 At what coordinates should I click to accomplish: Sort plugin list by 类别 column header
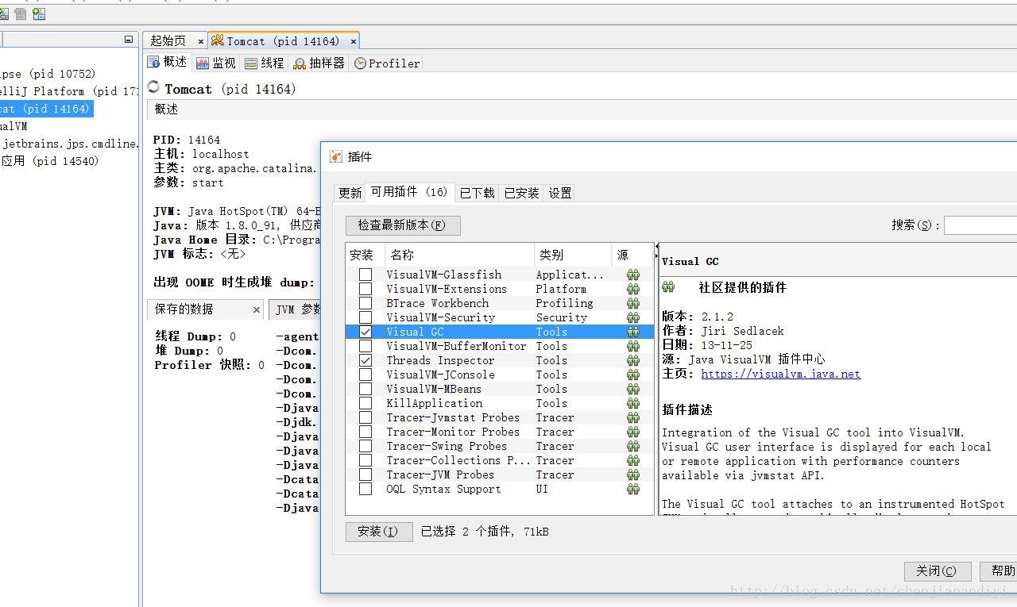tap(573, 255)
